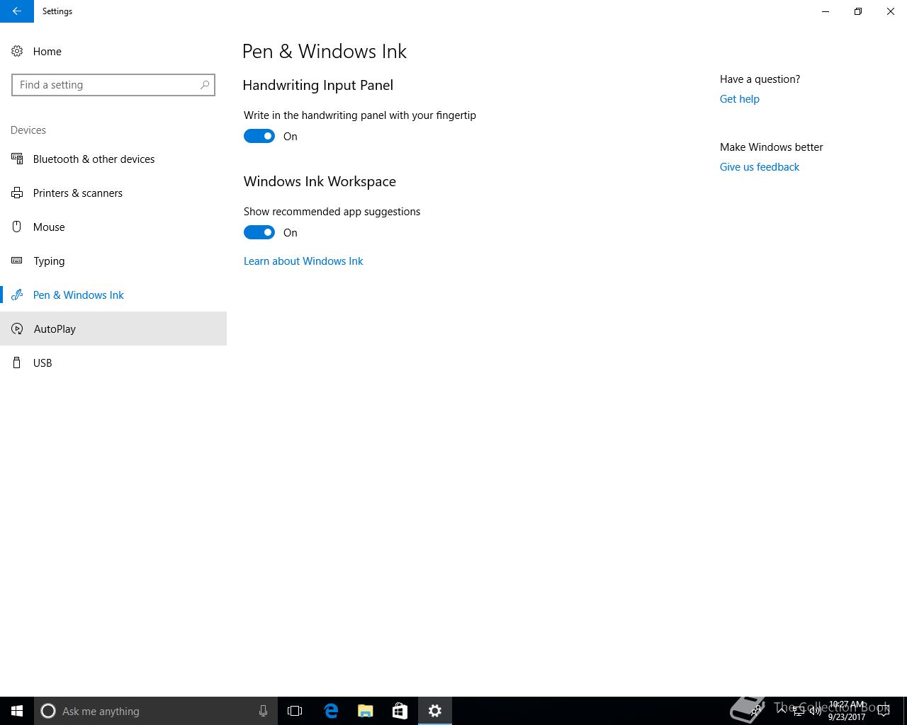Viewport: 907px width, 725px height.
Task: Click the keyboard icon beside Typing
Action: tap(17, 261)
